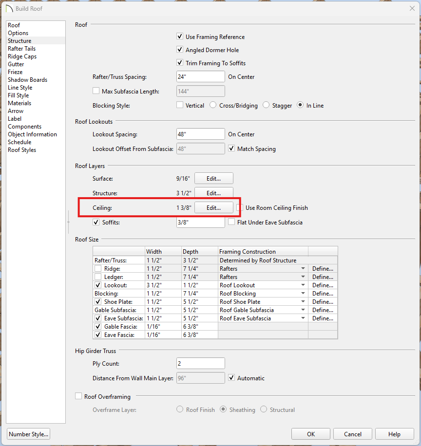Close the Build Roof dialog
This screenshot has width=421, height=446.
click(x=412, y=9)
